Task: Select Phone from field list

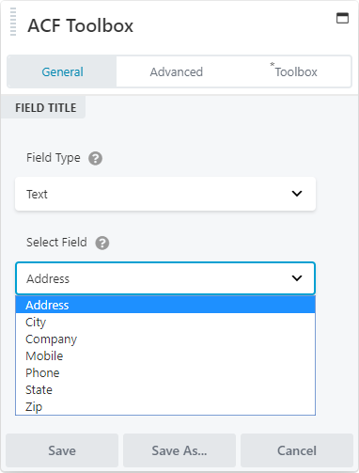Action: 165,372
